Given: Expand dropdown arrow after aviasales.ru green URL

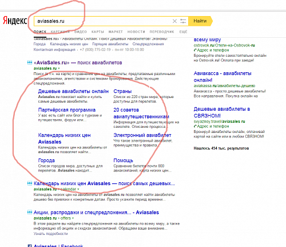Looking at the screenshot, I should (x=59, y=68).
